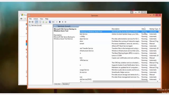Click the Services window title bar icon
This screenshot has width=169, height=95.
[29, 16]
